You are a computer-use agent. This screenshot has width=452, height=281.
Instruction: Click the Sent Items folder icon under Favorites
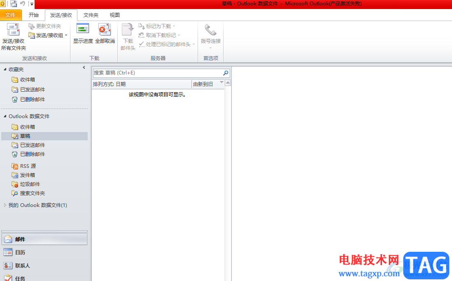coord(15,90)
